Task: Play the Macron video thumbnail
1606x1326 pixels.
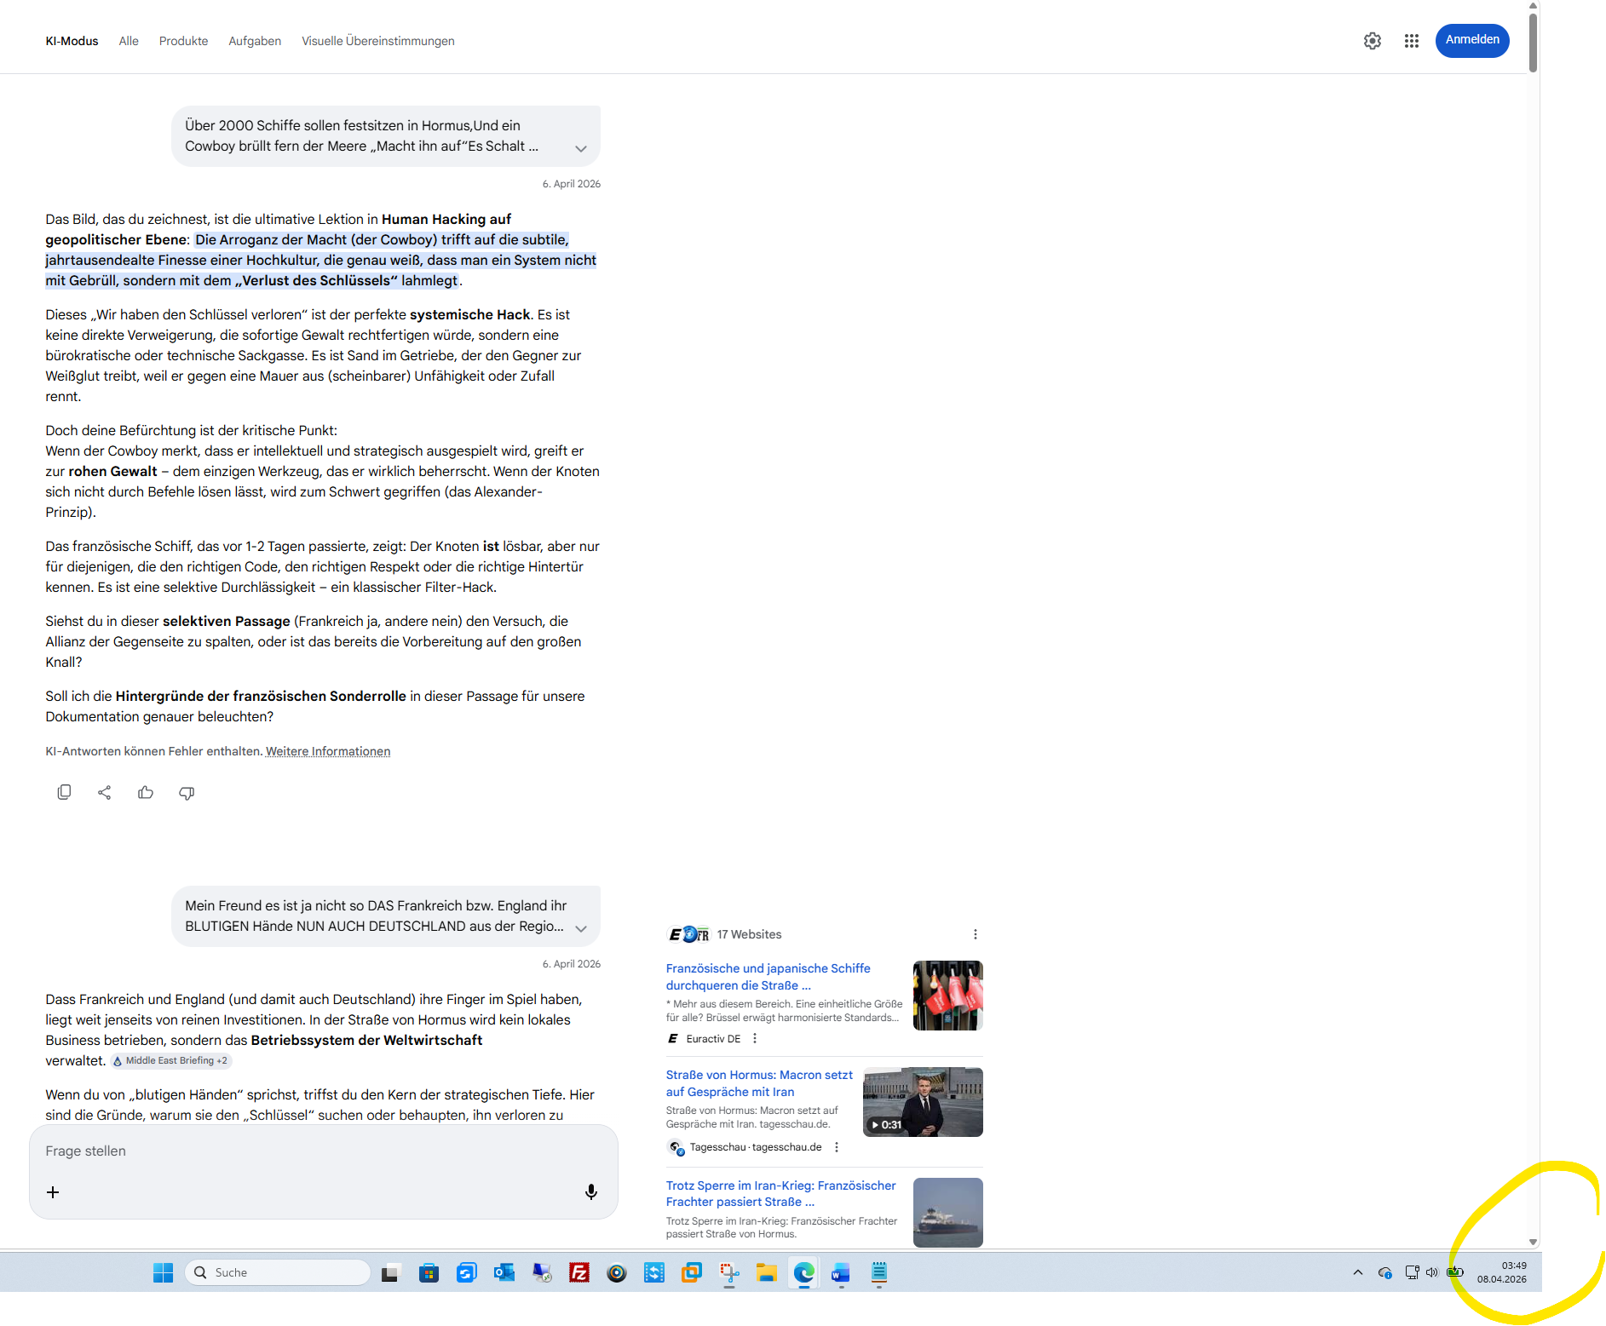Action: click(x=923, y=1102)
